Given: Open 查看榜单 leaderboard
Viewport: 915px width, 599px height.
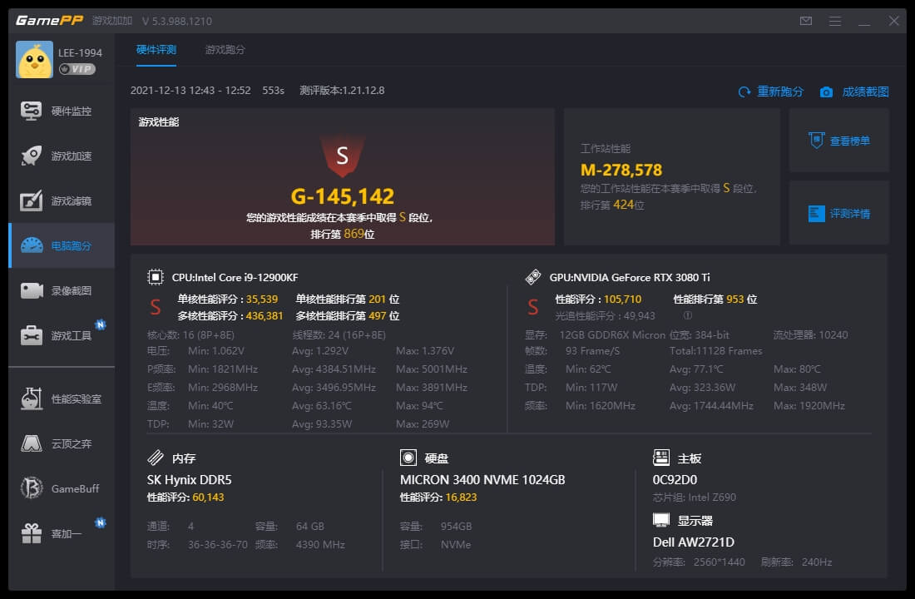Looking at the screenshot, I should pos(839,141).
